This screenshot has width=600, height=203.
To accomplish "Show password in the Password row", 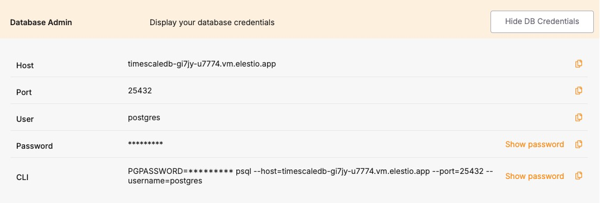I will click(534, 144).
